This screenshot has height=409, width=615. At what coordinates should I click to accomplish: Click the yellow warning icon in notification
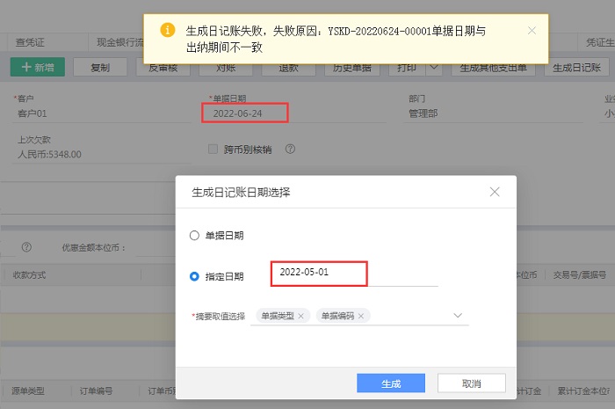pos(167,31)
